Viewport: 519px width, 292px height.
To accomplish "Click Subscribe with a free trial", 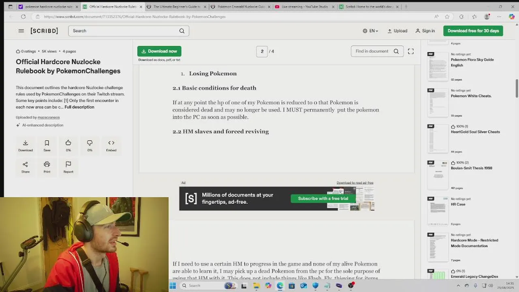I will pos(323,199).
